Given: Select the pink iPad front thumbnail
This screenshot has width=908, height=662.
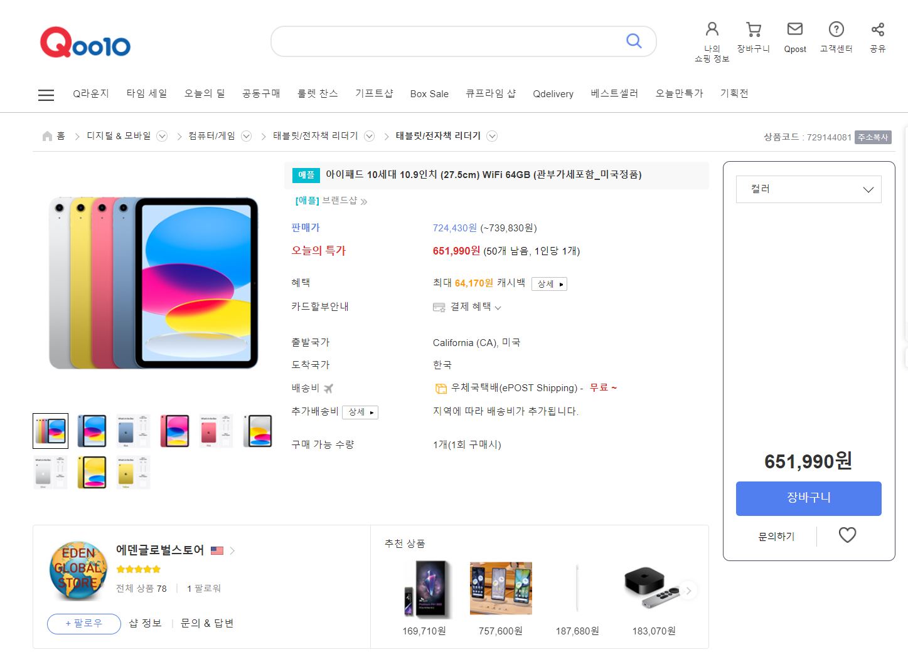Looking at the screenshot, I should (x=174, y=431).
